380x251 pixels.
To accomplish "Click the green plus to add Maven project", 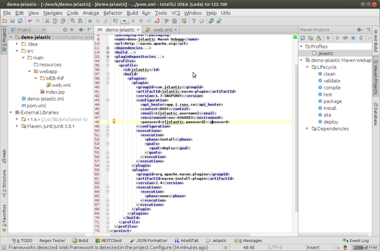I will (x=328, y=37).
